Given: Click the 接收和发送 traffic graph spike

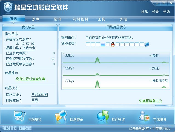Looking at the screenshot, I should coord(97,84).
